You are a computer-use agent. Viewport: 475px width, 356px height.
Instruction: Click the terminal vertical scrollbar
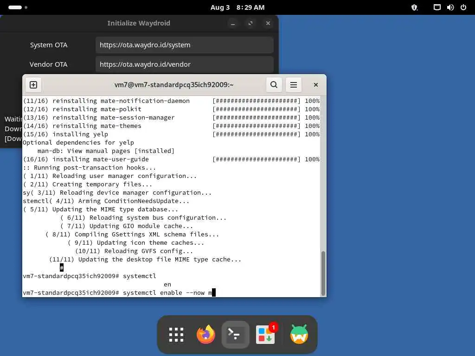[323, 273]
